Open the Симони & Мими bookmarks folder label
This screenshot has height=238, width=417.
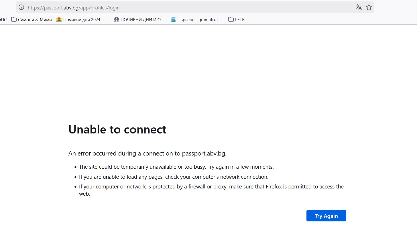35,20
